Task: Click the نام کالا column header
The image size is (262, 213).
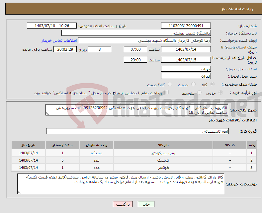Action: pos(163,145)
